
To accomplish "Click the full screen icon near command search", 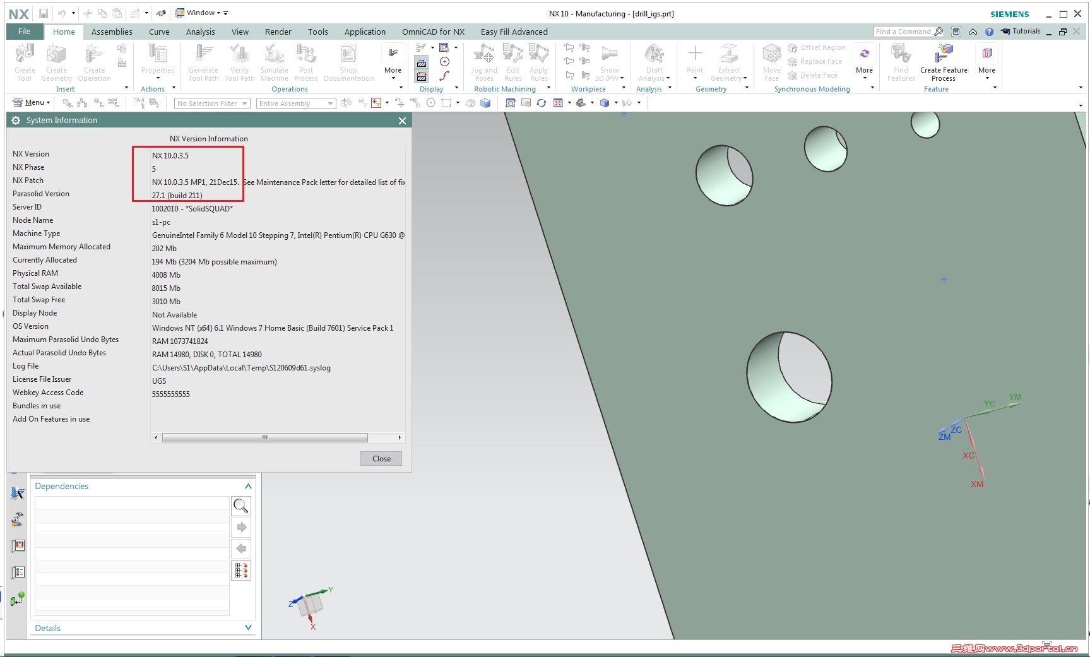I will click(956, 32).
